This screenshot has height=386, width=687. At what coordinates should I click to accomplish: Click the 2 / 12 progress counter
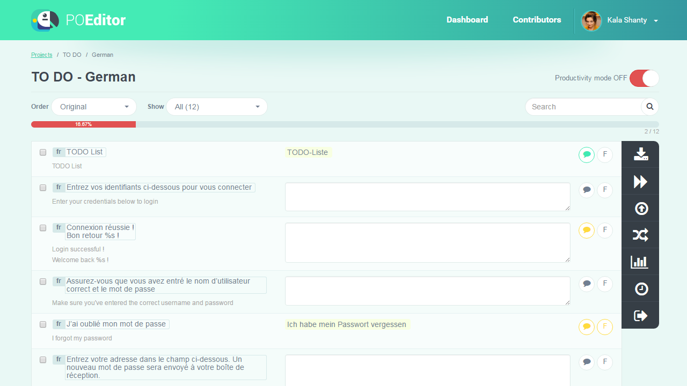click(x=652, y=131)
